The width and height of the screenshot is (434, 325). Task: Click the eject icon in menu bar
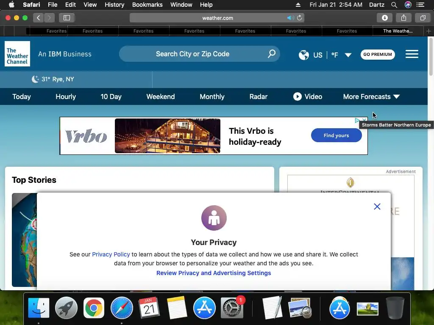pyautogui.click(x=298, y=5)
